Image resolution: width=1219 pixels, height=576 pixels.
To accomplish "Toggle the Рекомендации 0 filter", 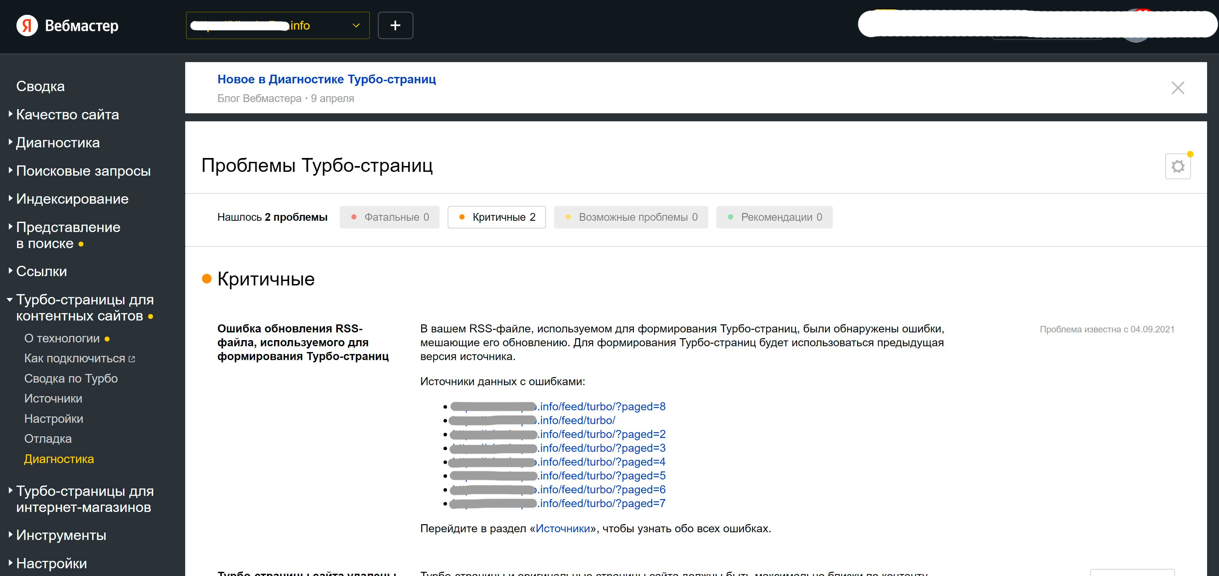I will pyautogui.click(x=774, y=217).
